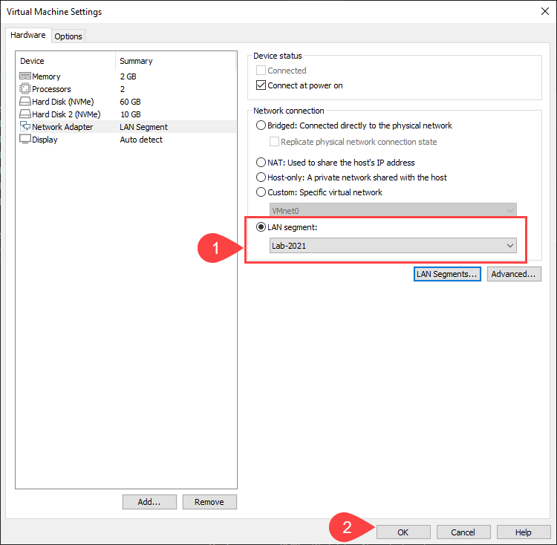Select the Host-only private network option
557x545 pixels.
coord(261,177)
